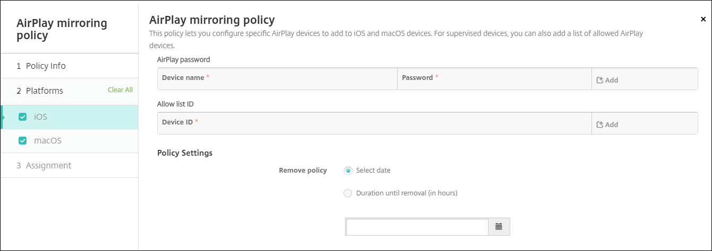The image size is (712, 251).
Task: Select the macOS platform row
Action: tap(74, 141)
